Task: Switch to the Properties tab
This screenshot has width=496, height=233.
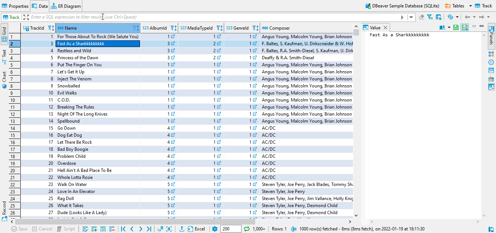Action: click(x=15, y=6)
